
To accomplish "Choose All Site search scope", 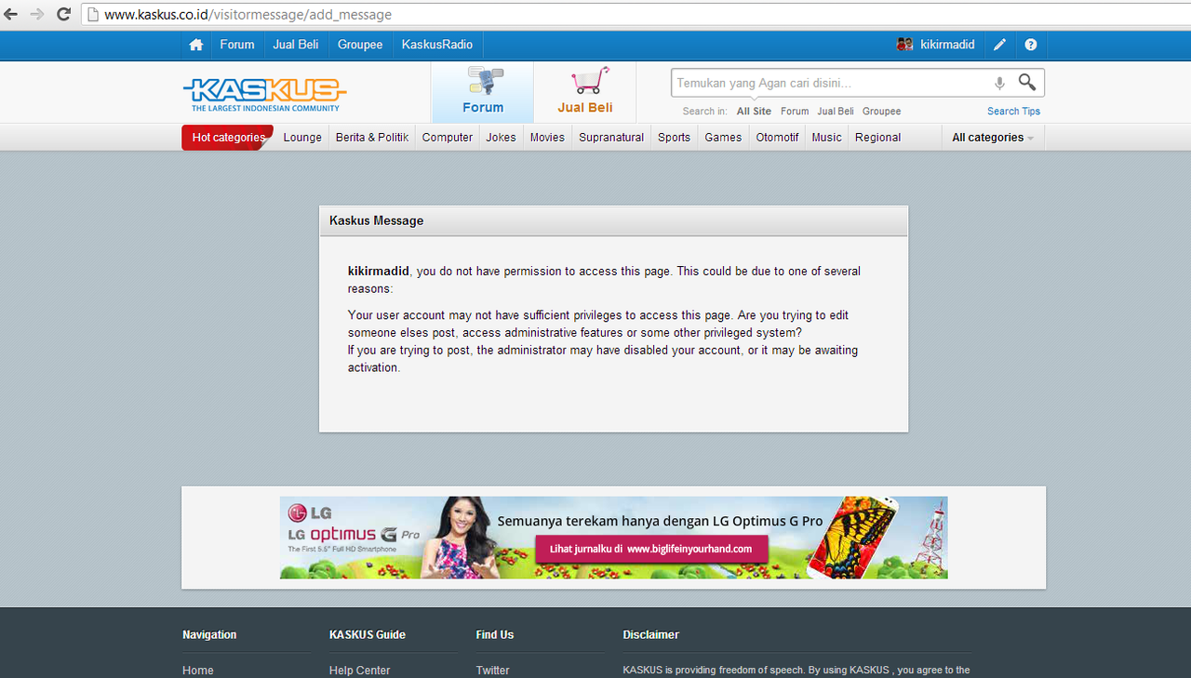I will tap(754, 112).
